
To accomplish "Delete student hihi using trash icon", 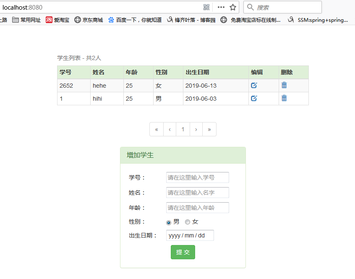I will pyautogui.click(x=284, y=99).
